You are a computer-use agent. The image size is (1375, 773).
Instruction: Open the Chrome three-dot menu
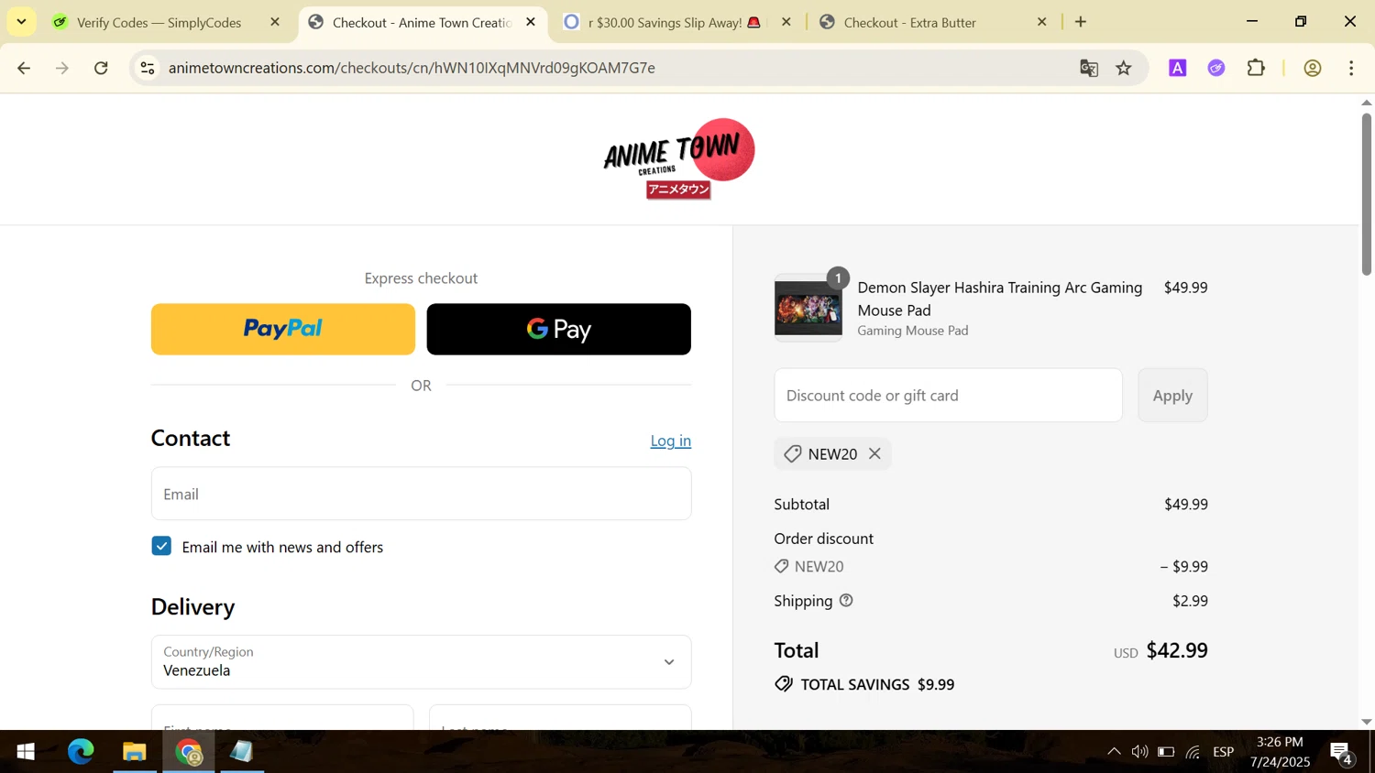(1351, 68)
